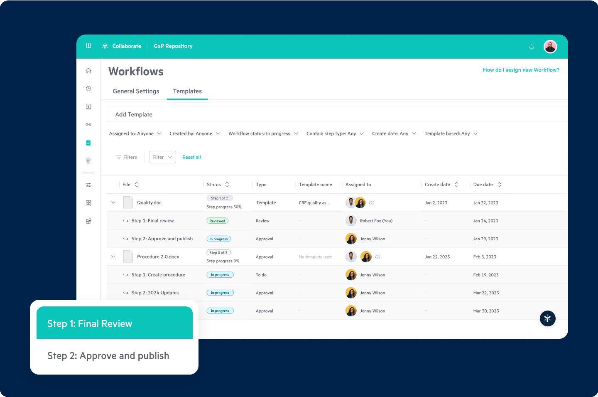Click the In progress badge for Step 2: Approve and publish
Image resolution: width=598 pixels, height=397 pixels.
coord(218,239)
